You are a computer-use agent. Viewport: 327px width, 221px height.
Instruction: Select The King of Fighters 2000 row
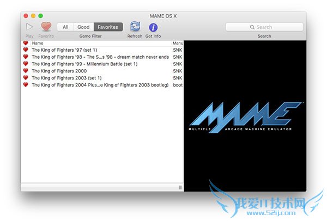[x=102, y=71]
